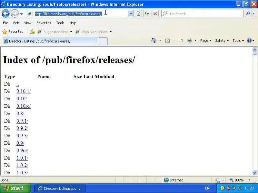Open the 1.0.1/ directory link
This screenshot has height=193, width=258.
pyautogui.click(x=22, y=158)
